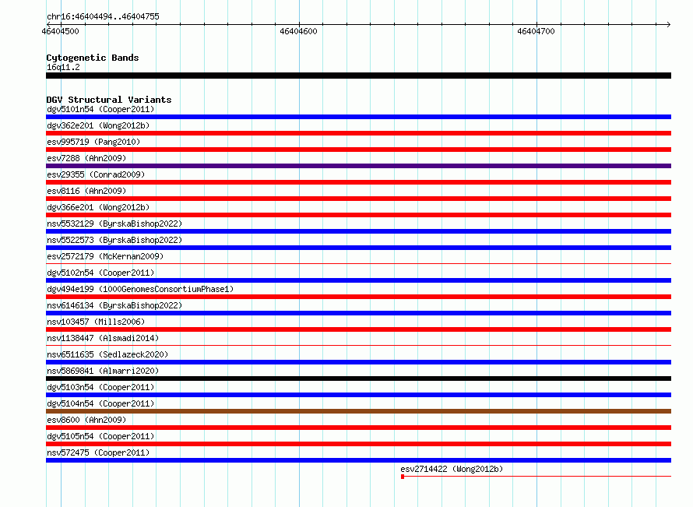The width and height of the screenshot is (693, 507).
Task: Select the nsv5869841 (Almarri2020) label
Action: (x=103, y=371)
